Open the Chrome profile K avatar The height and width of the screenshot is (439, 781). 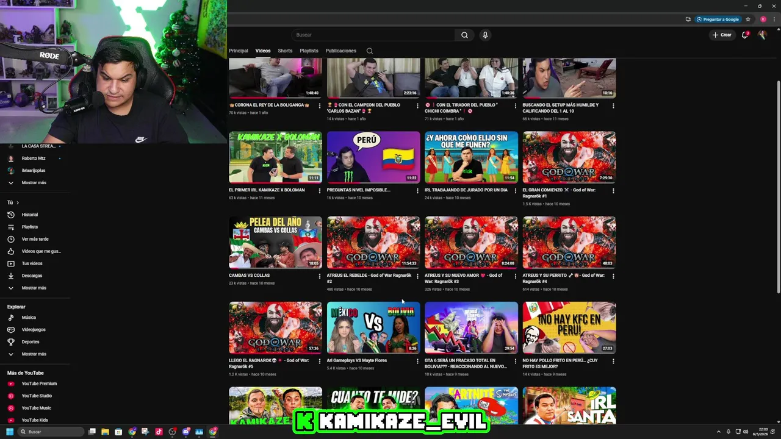click(x=763, y=19)
